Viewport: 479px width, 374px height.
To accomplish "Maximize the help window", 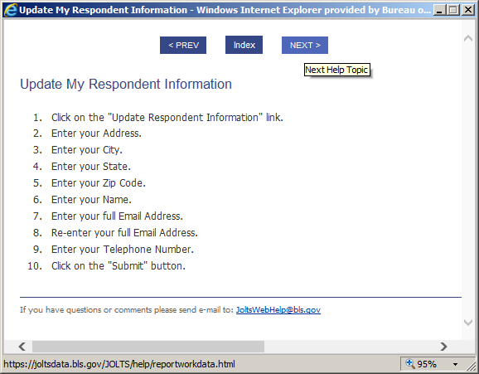I will pyautogui.click(x=453, y=10).
